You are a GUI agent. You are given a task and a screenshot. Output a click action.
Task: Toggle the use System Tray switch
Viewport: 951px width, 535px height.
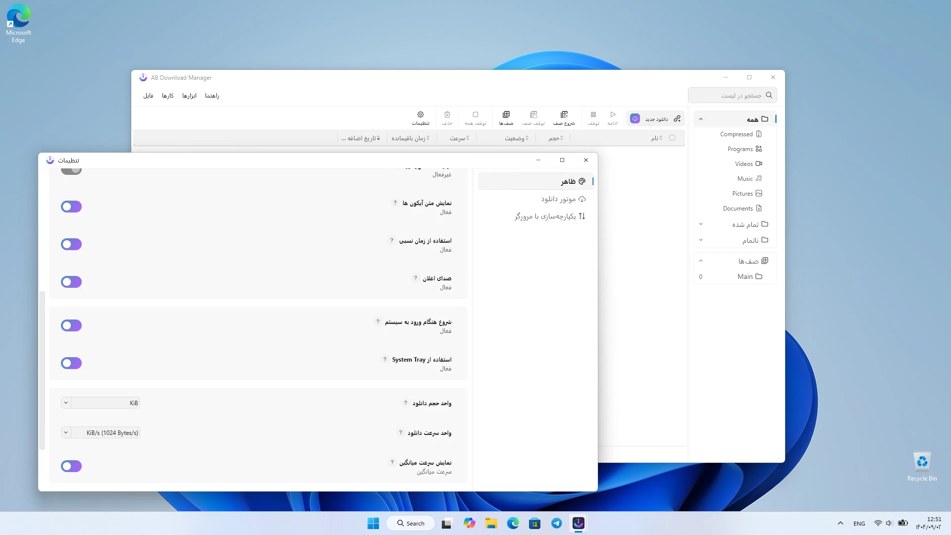point(71,363)
